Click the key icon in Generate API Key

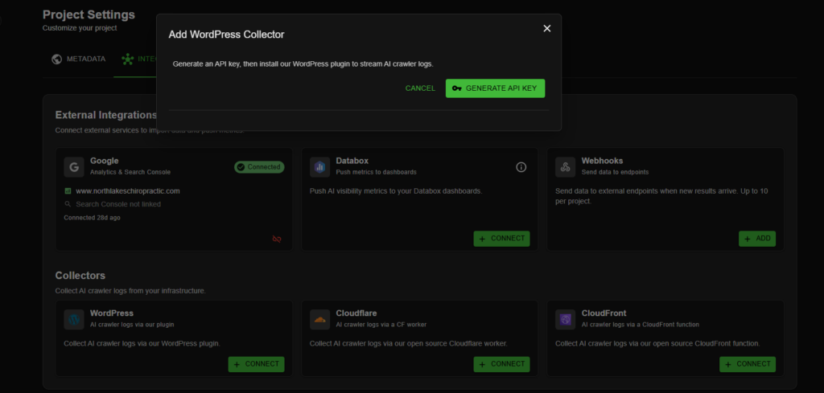click(457, 88)
